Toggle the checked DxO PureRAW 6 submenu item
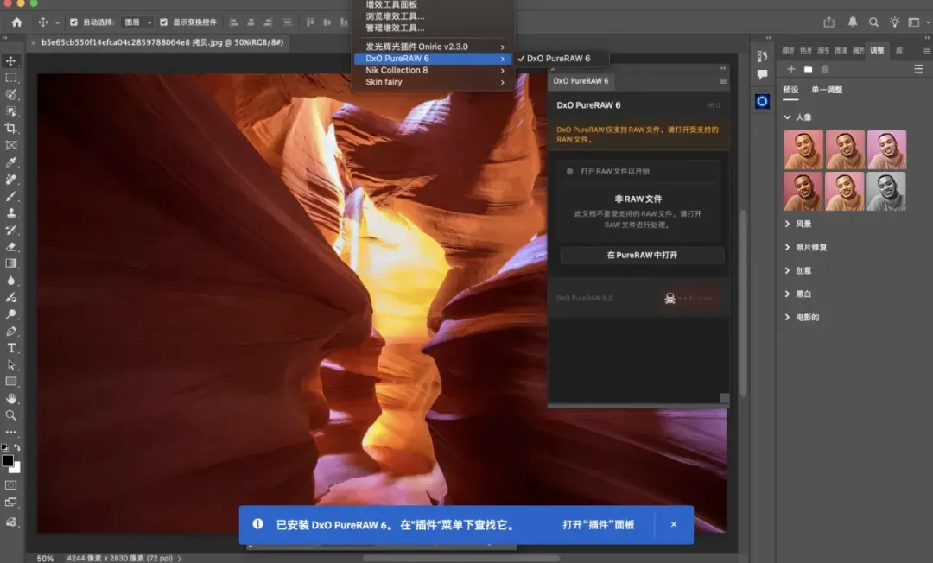 click(x=562, y=58)
